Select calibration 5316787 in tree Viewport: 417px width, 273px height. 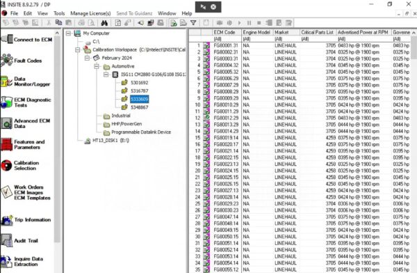[x=140, y=91]
